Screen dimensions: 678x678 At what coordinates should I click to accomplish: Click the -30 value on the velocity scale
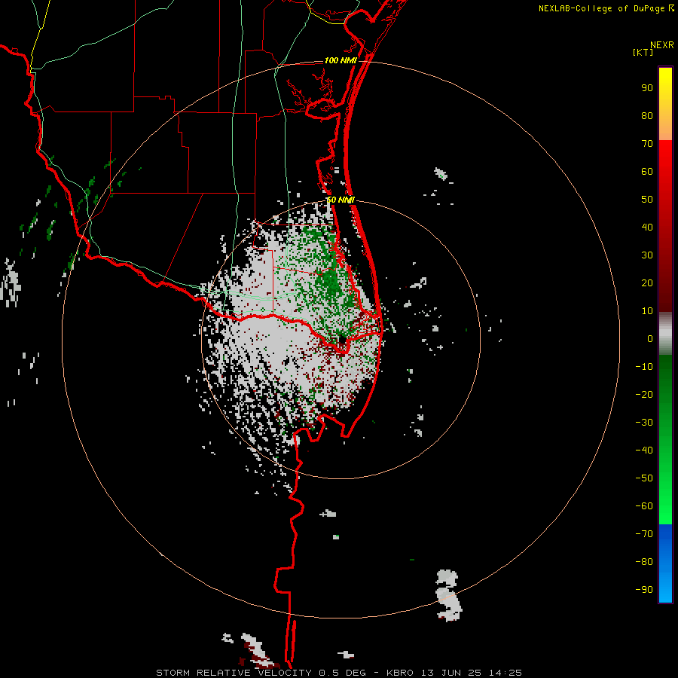coord(644,423)
